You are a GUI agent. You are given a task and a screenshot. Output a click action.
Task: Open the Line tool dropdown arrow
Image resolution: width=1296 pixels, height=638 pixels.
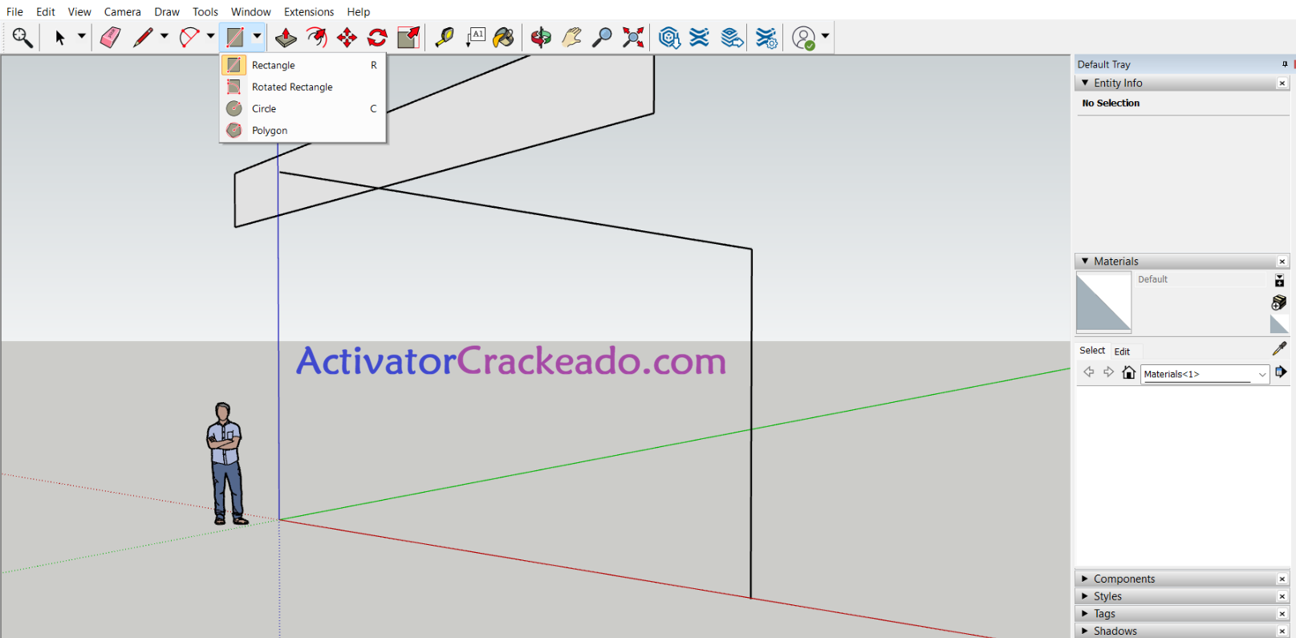click(x=165, y=37)
